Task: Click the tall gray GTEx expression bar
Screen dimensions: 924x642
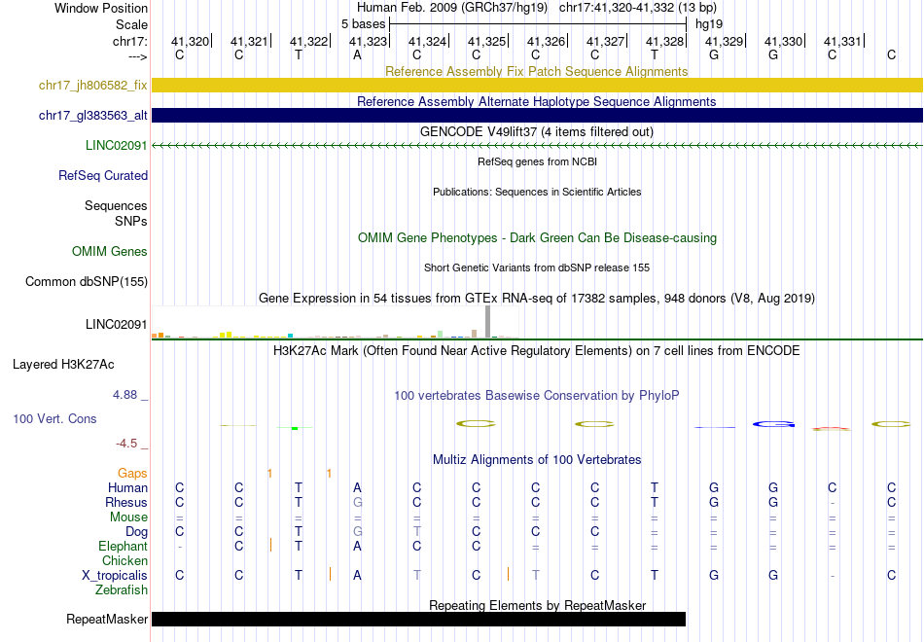Action: point(488,321)
